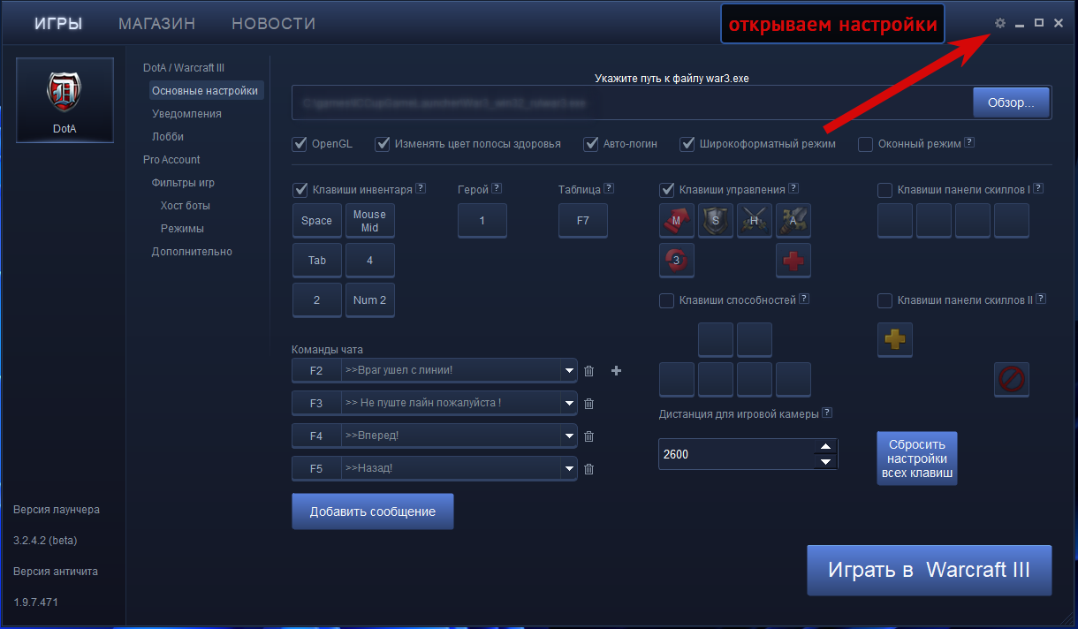Image resolution: width=1078 pixels, height=629 pixels.
Task: Open Фильтры игр in the sidebar
Action: [x=183, y=183]
